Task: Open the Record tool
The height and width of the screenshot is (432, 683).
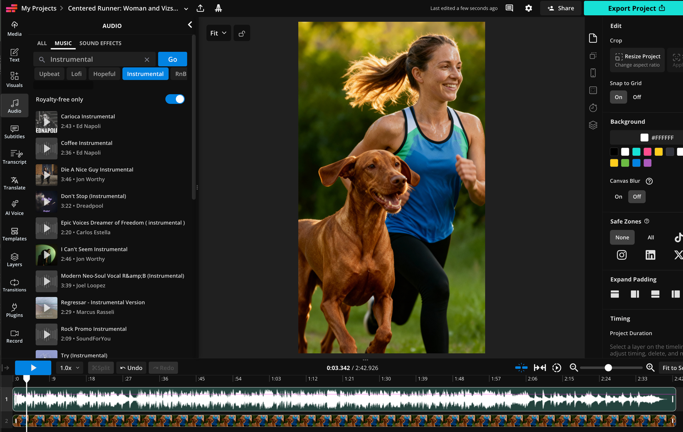Action: (x=14, y=336)
